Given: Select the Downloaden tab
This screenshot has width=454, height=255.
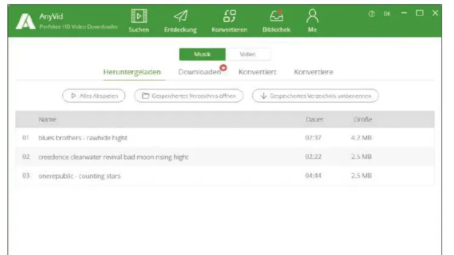Looking at the screenshot, I should [x=200, y=72].
